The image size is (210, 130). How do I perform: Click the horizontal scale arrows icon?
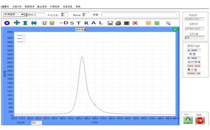[x=34, y=23]
